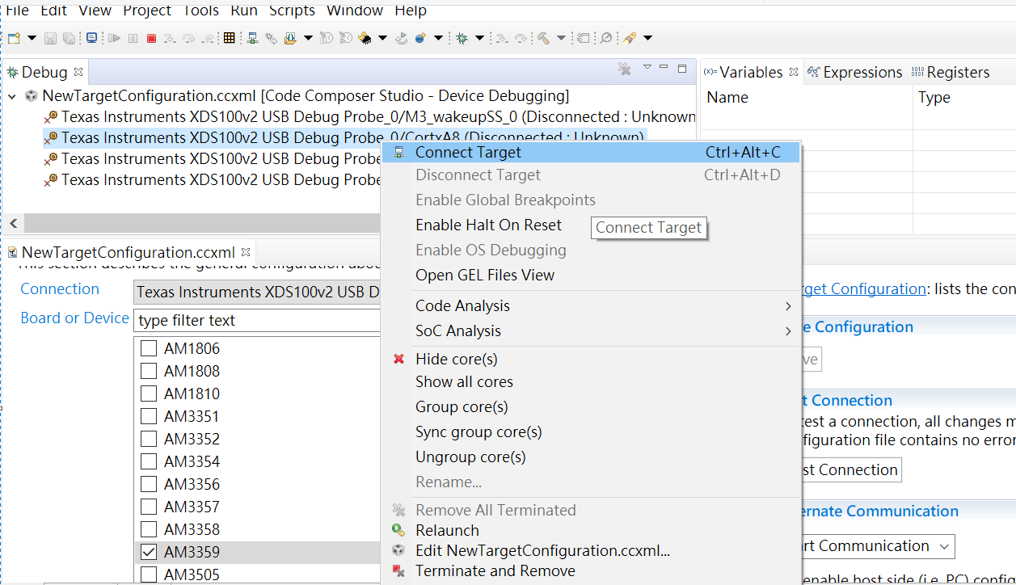The height and width of the screenshot is (585, 1016).
Task: Click the Step Return toolbar icon
Action: pyautogui.click(x=209, y=38)
